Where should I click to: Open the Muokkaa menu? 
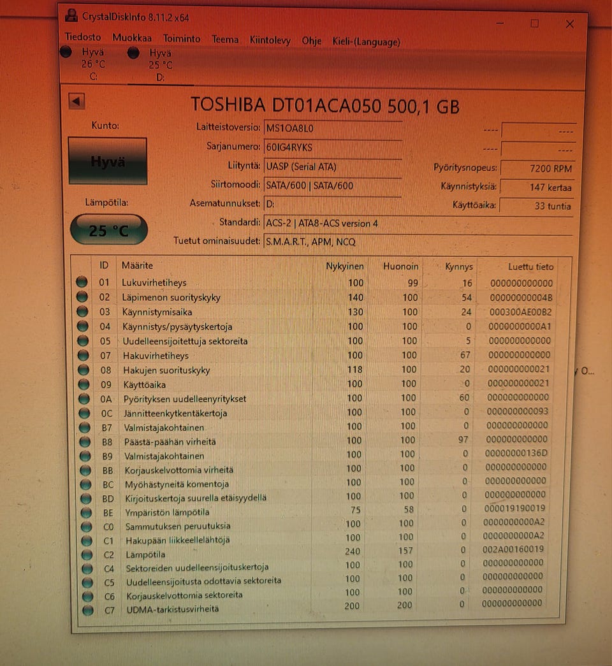[x=132, y=38]
